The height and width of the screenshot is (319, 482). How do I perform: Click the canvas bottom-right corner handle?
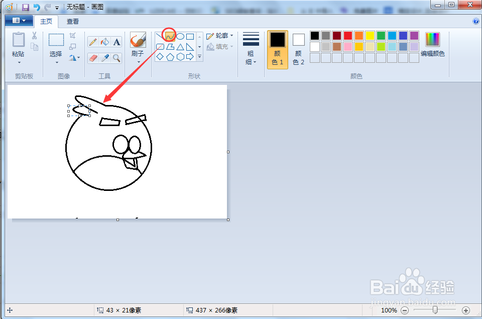click(228, 220)
